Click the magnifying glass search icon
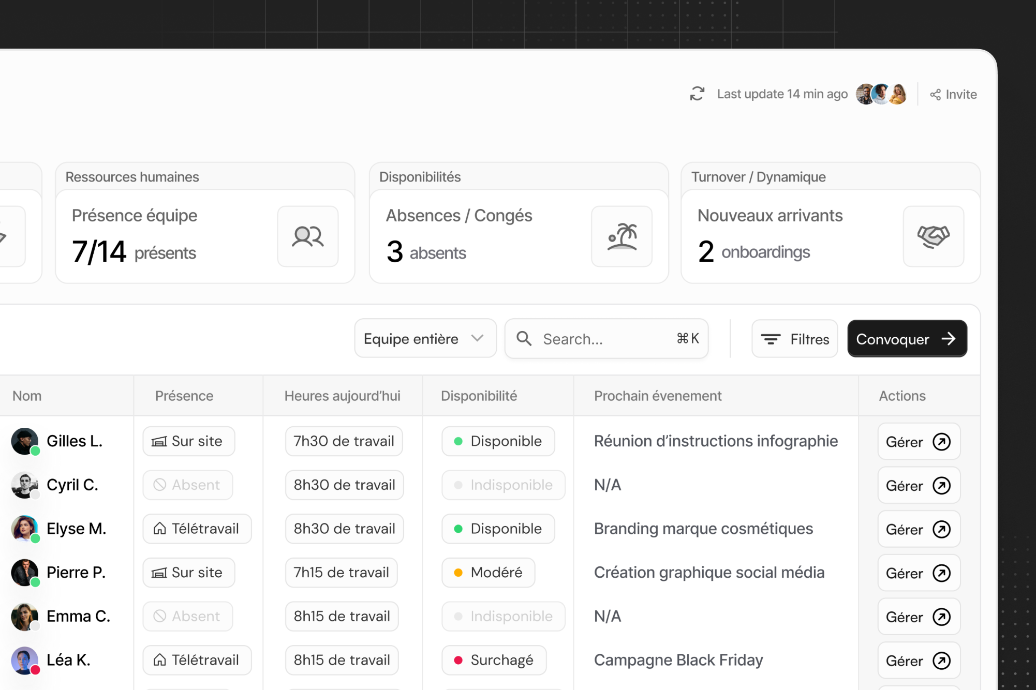Viewport: 1036px width, 690px height. 524,339
